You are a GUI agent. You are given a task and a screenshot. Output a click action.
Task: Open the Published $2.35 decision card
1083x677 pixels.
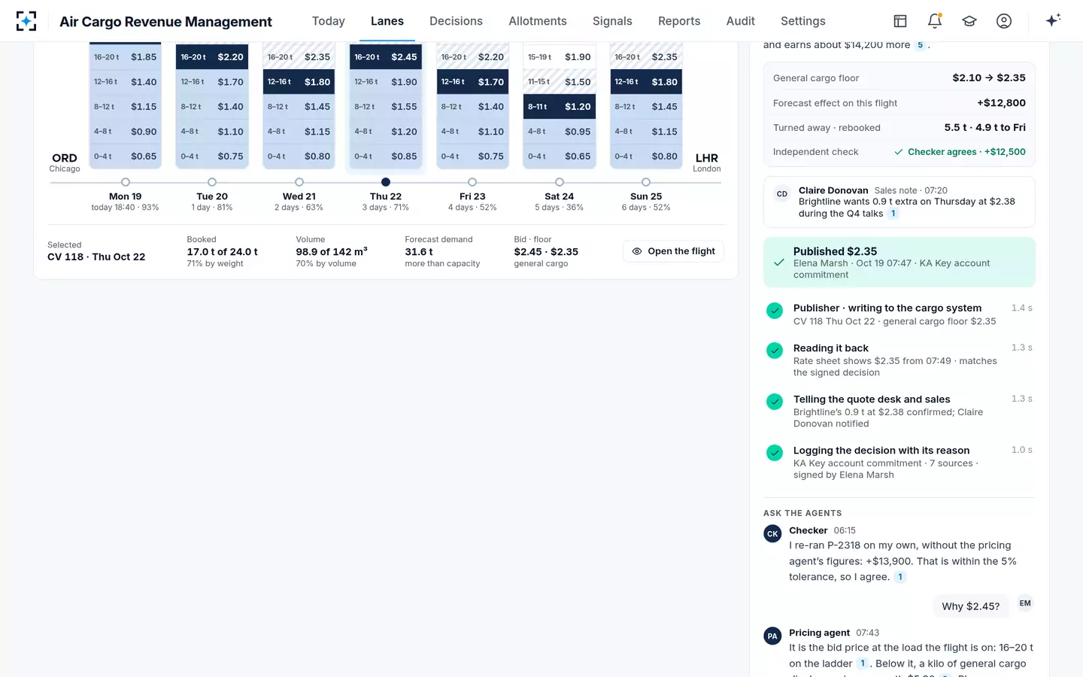coord(899,263)
